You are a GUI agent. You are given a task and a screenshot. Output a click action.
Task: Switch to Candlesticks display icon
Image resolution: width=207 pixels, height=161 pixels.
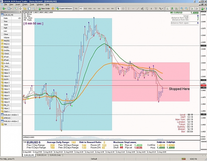coord(172,9)
